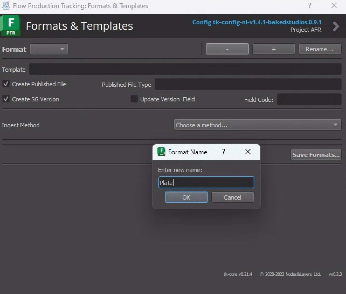Close the Format Name dialog

click(x=248, y=152)
